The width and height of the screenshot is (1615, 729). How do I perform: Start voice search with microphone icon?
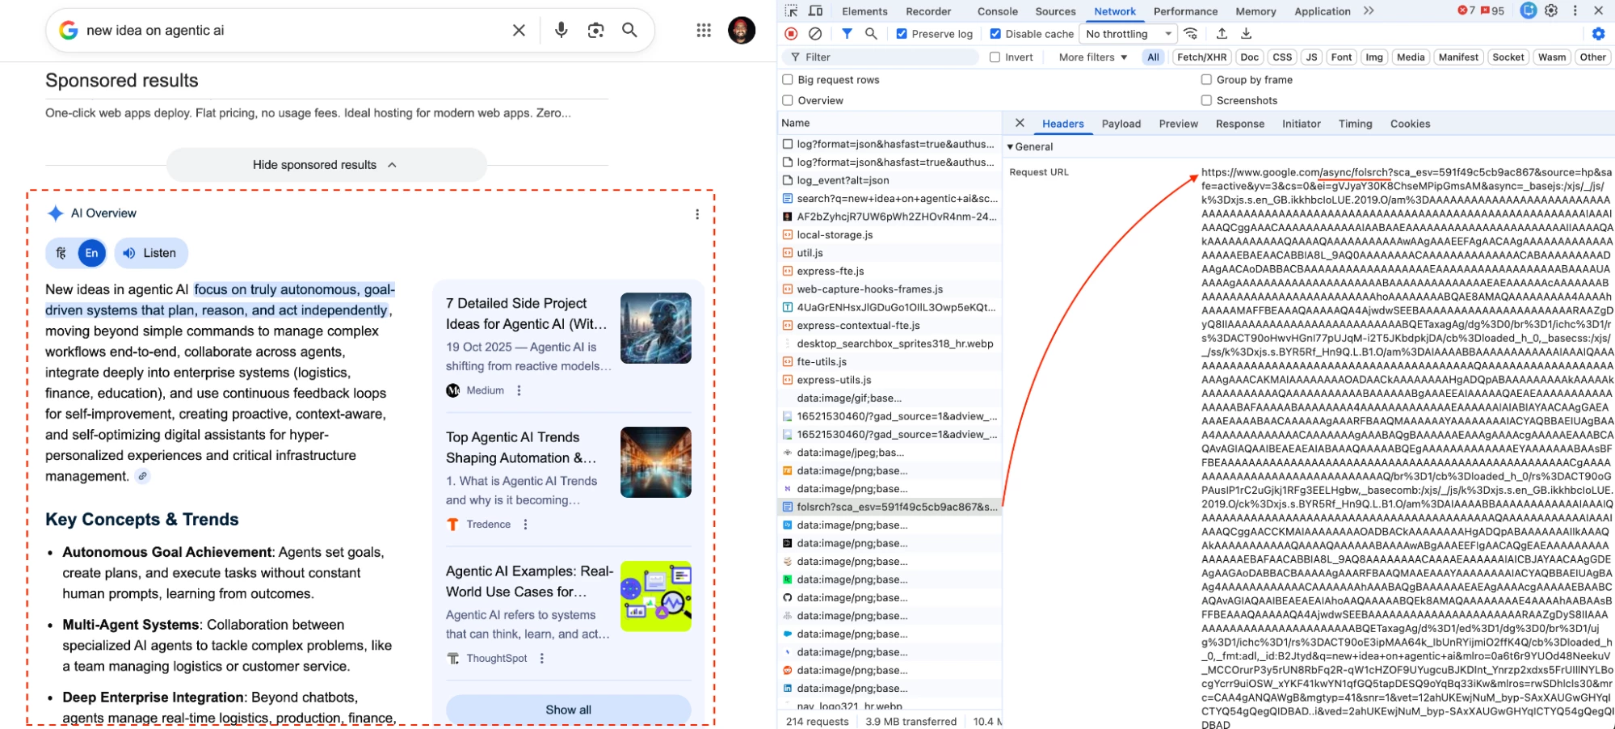(561, 31)
